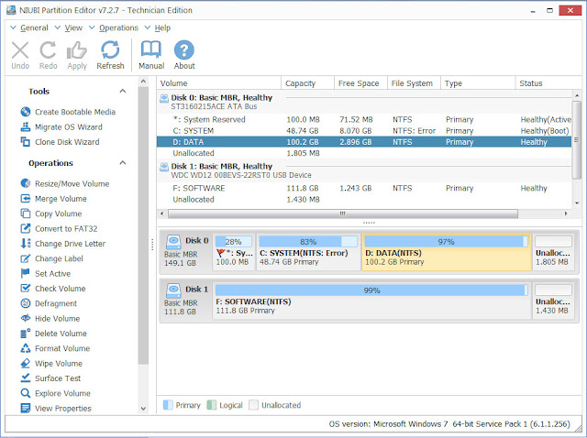Image resolution: width=587 pixels, height=438 pixels.
Task: Start the Migrate OS Wizard
Action: (x=61, y=126)
